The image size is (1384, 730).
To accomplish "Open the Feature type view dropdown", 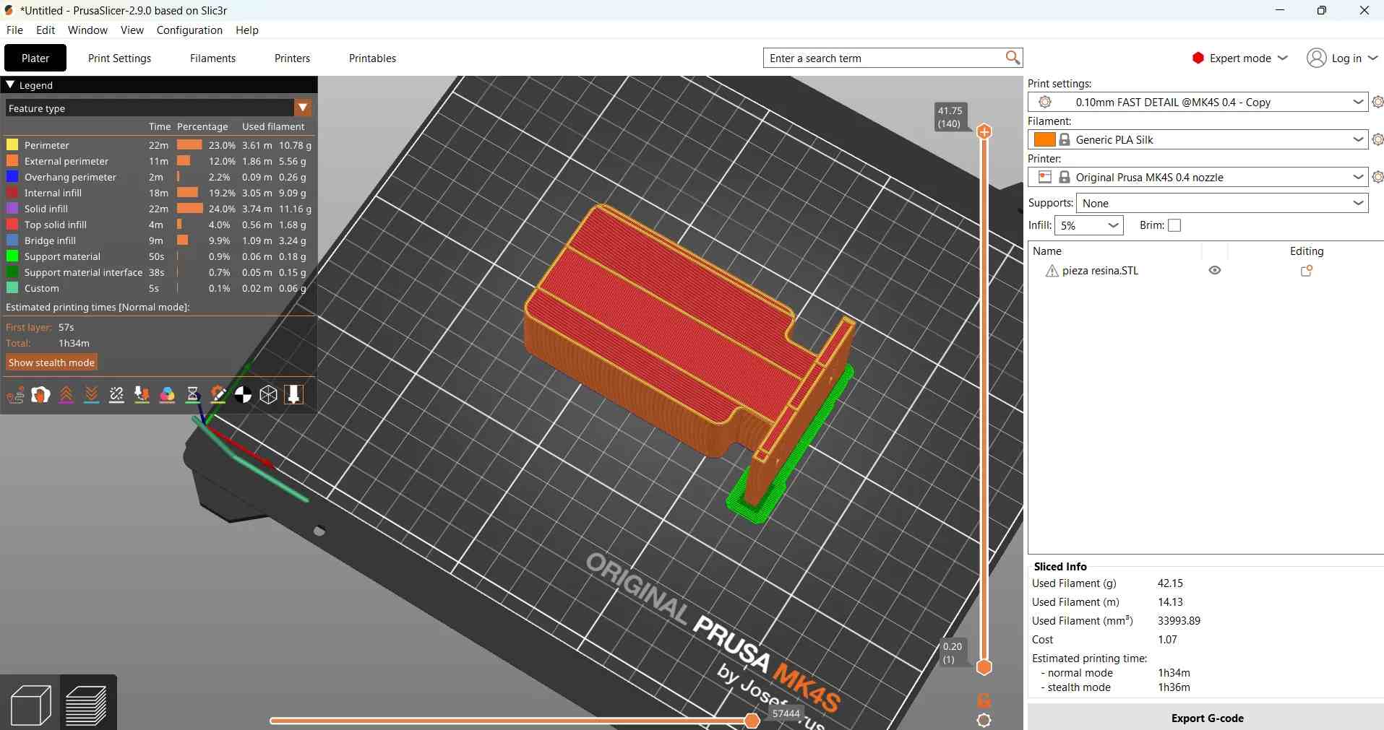I will click(158, 108).
